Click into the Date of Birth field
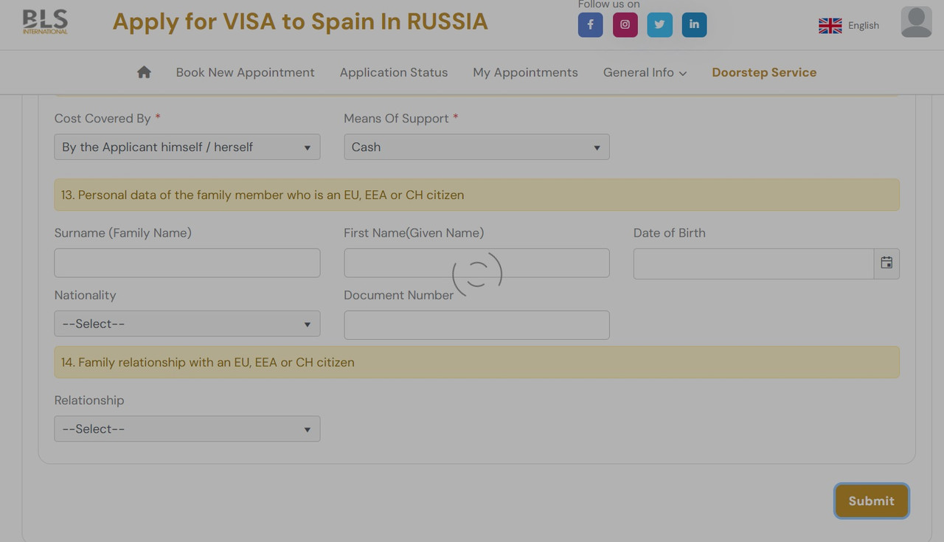The width and height of the screenshot is (944, 542). [x=754, y=263]
